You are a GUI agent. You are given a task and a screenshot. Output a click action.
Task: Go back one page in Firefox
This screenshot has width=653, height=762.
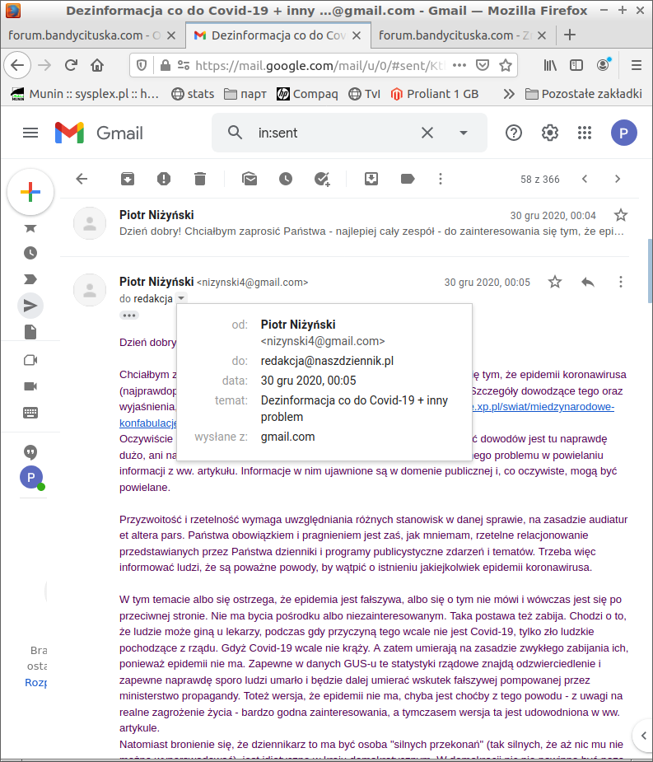[17, 65]
